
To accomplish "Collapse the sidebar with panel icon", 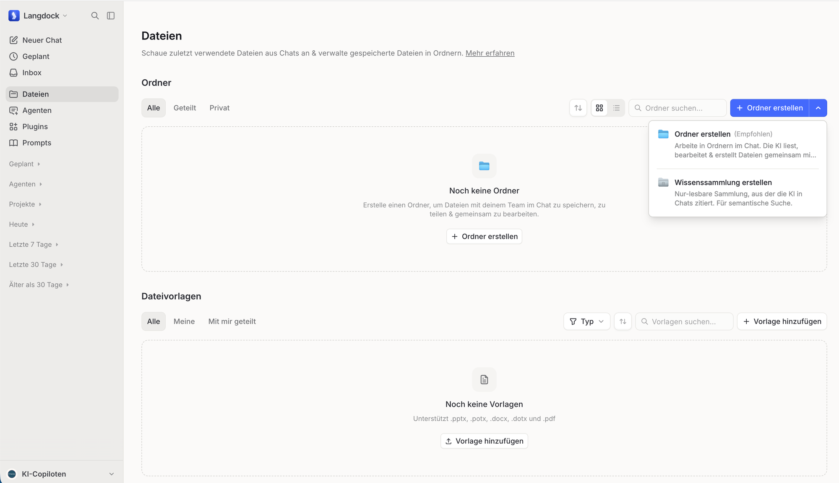I will tap(111, 16).
